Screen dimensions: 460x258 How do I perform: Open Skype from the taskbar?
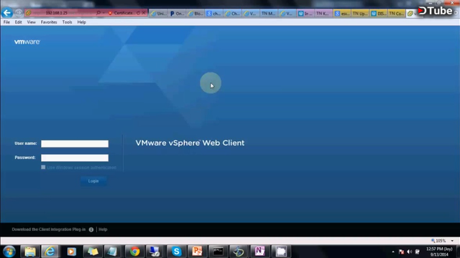pyautogui.click(x=176, y=252)
